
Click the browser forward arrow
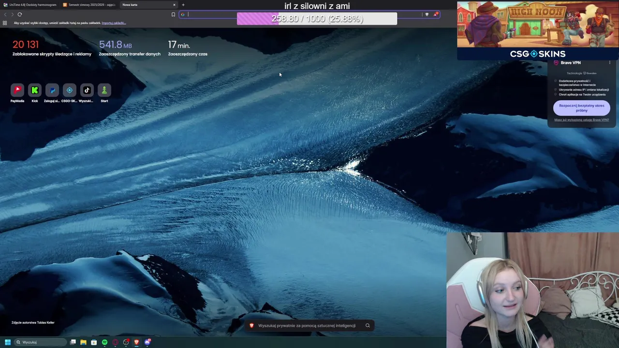12,14
